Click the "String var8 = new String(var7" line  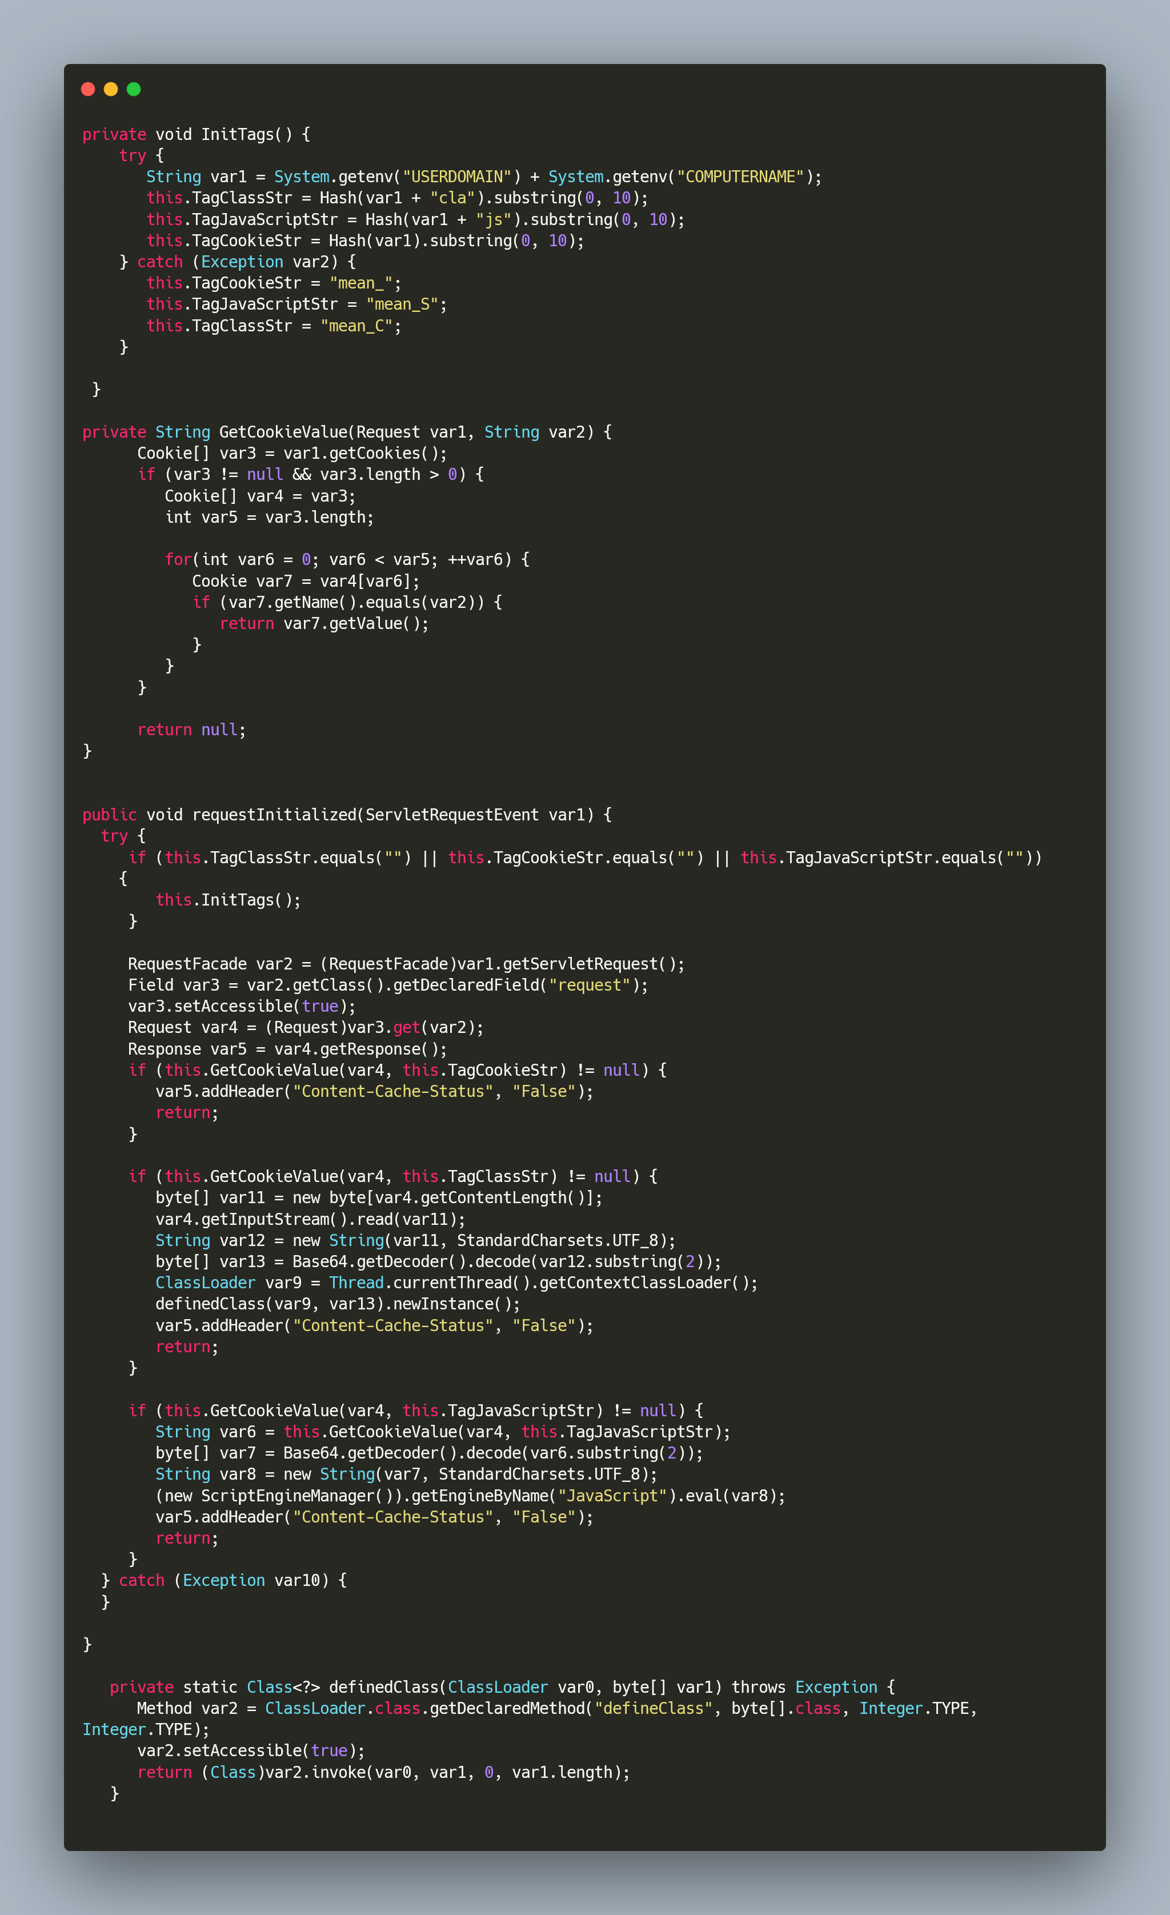(x=407, y=1475)
